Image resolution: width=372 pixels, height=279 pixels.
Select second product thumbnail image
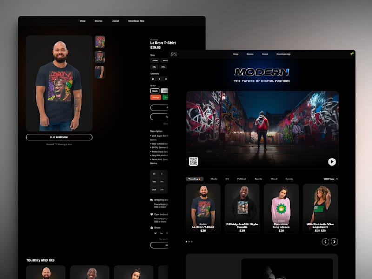[100, 57]
